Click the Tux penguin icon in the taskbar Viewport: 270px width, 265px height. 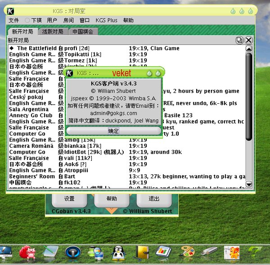[x=118, y=252]
